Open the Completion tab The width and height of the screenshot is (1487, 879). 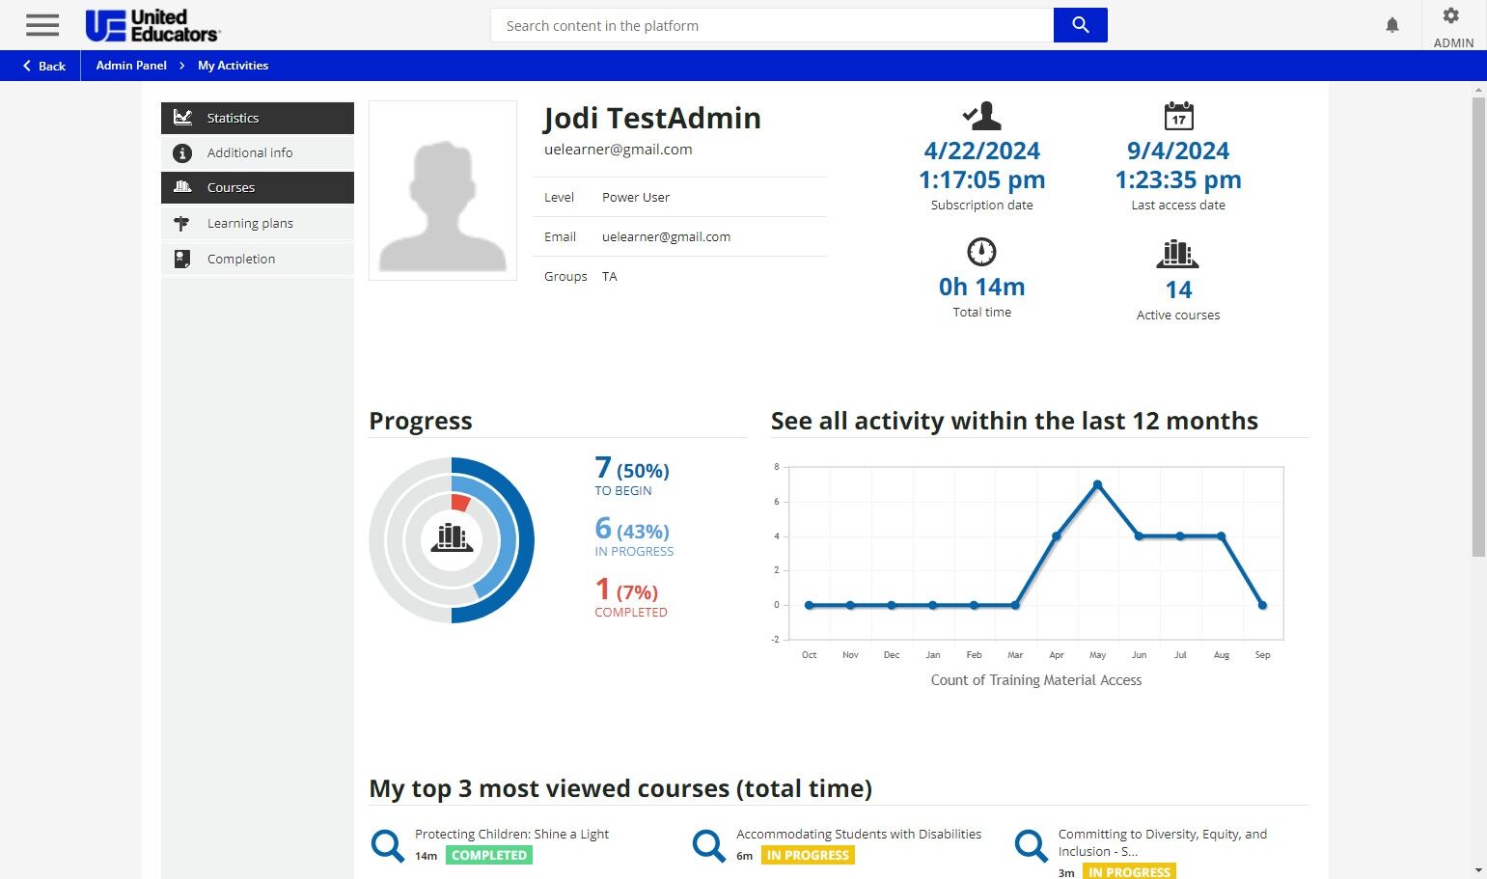pyautogui.click(x=258, y=259)
